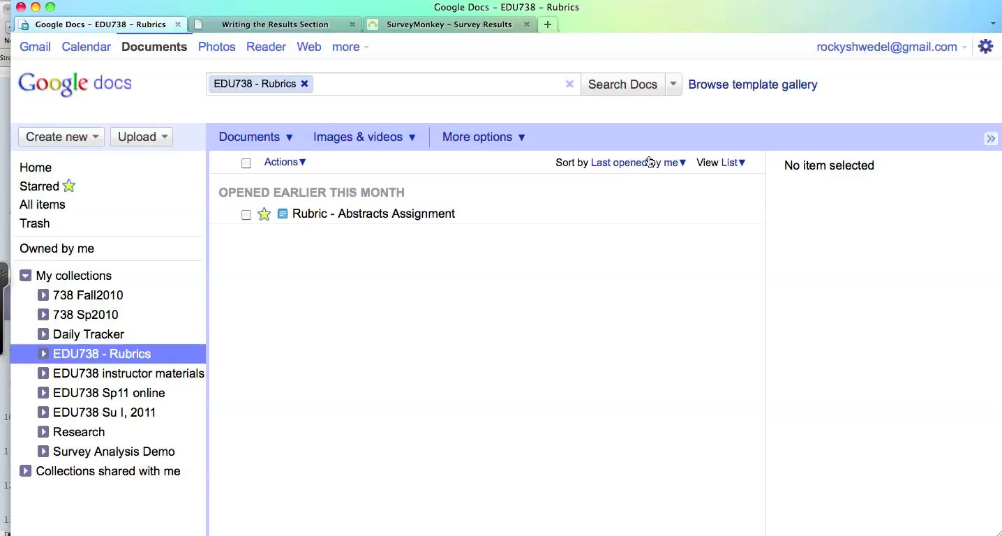The height and width of the screenshot is (536, 1002).
Task: Open search options arrow beside Search Docs
Action: click(x=673, y=84)
